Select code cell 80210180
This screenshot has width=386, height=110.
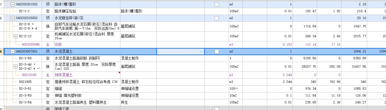point(29,75)
